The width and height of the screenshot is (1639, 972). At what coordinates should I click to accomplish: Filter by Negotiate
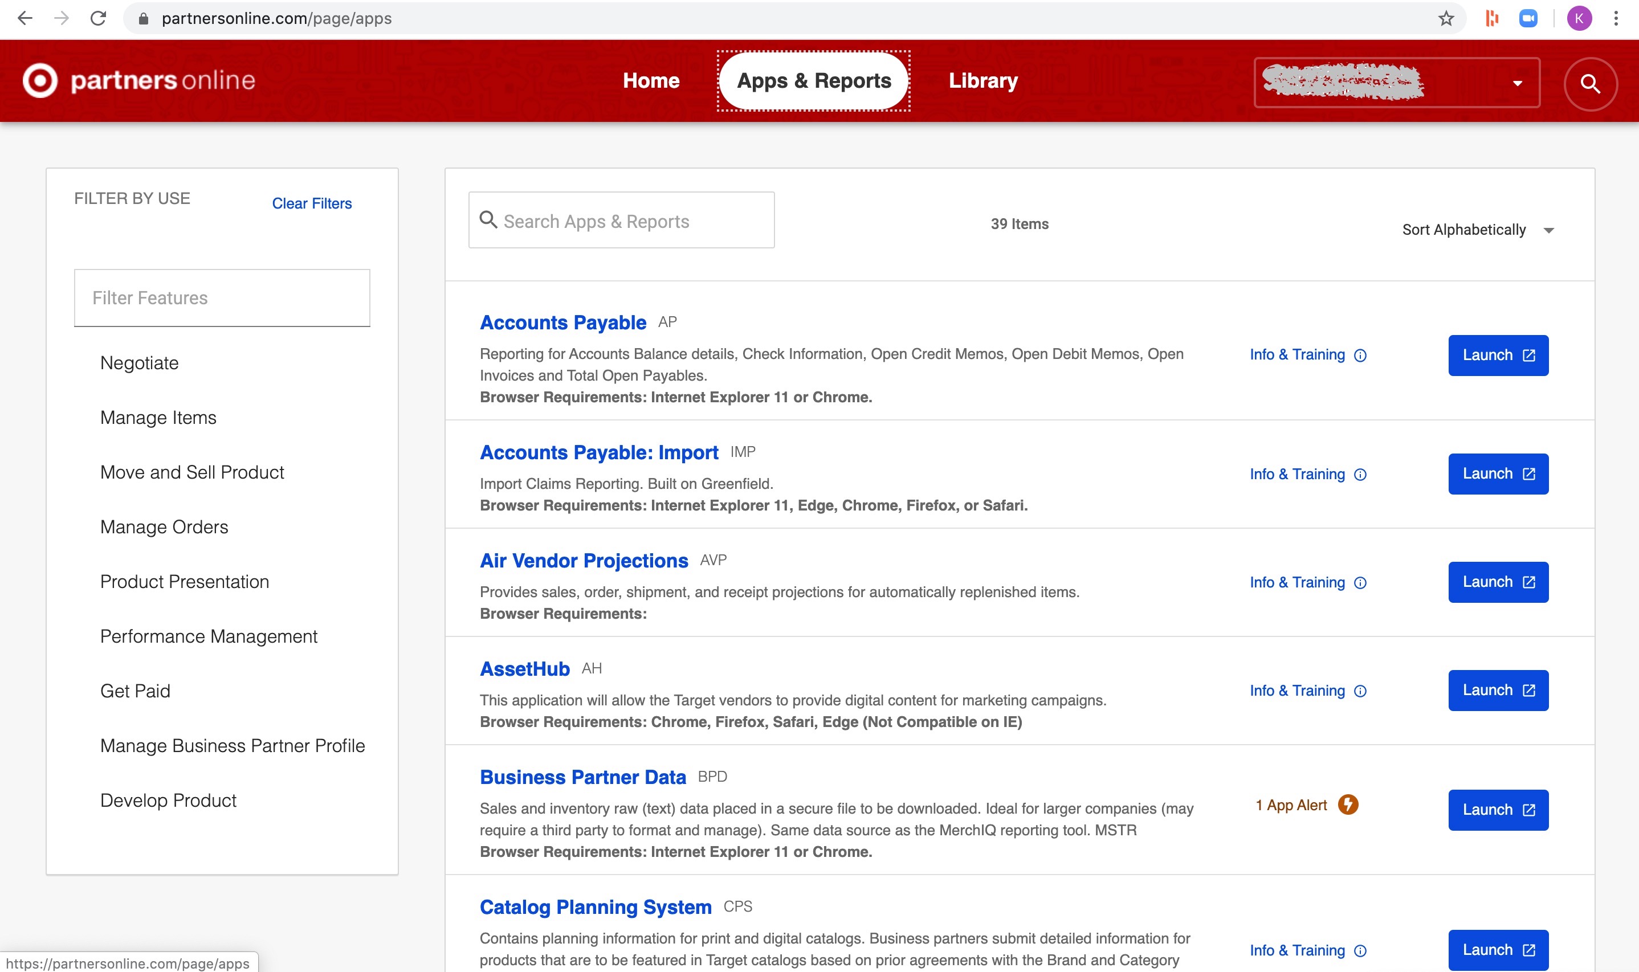coord(139,363)
